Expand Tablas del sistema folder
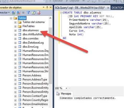The height and width of the screenshot is (108, 124). (15, 22)
